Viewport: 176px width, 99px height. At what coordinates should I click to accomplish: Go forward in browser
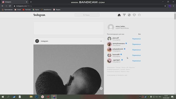[x=6, y=6]
